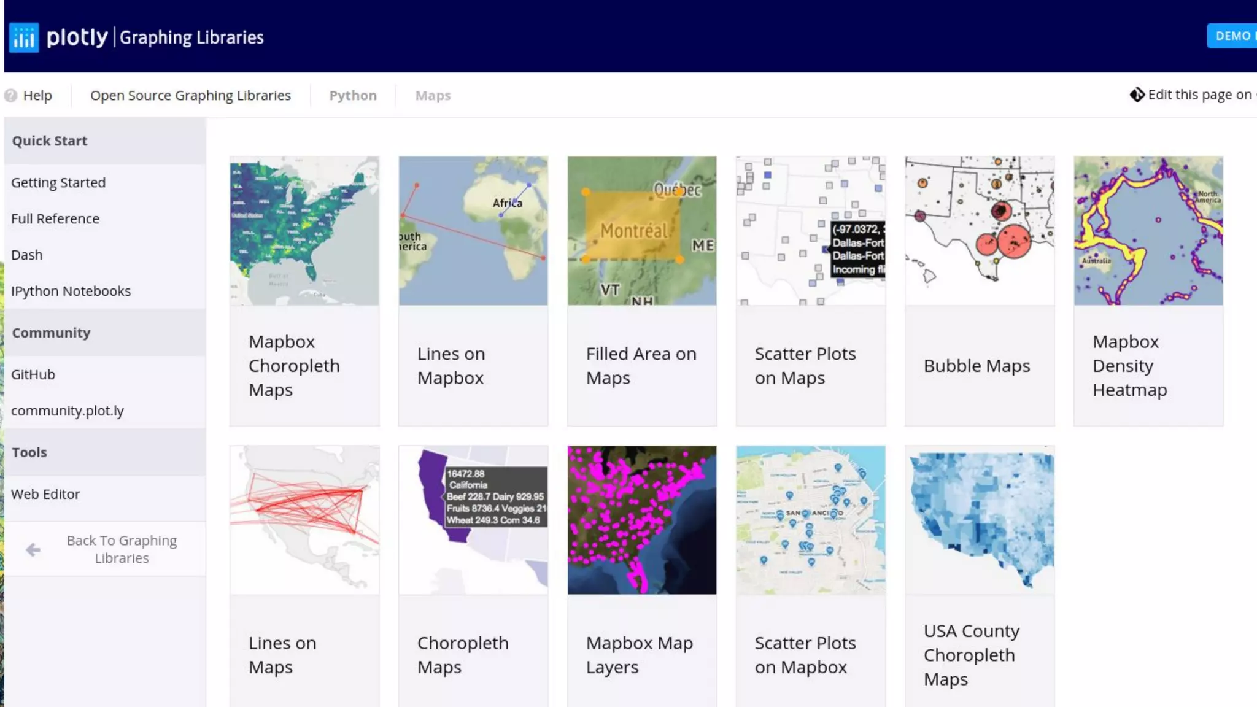Click the Help question mark icon
Screen dimensions: 1257x707
coord(10,96)
